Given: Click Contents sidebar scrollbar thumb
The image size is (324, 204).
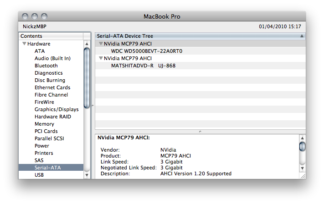Looking at the screenshot, I should (x=87, y=78).
